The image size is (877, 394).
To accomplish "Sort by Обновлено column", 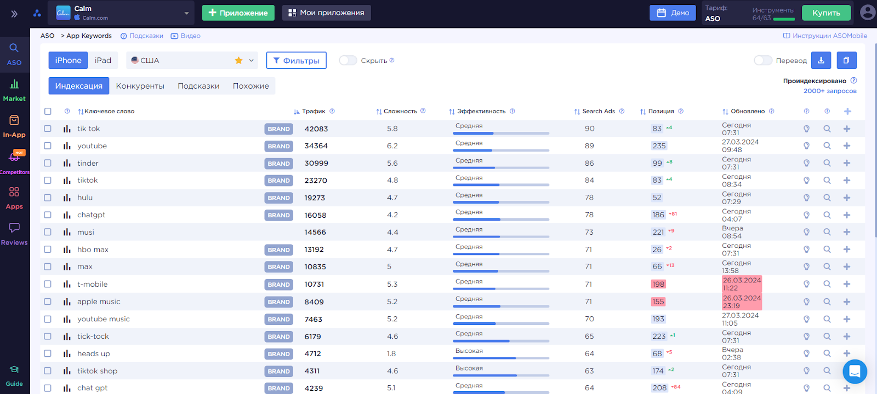I will pyautogui.click(x=744, y=111).
